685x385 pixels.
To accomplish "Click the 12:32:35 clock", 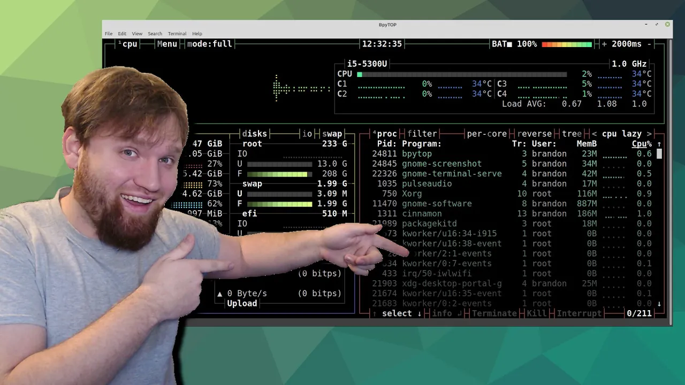I will coord(382,44).
